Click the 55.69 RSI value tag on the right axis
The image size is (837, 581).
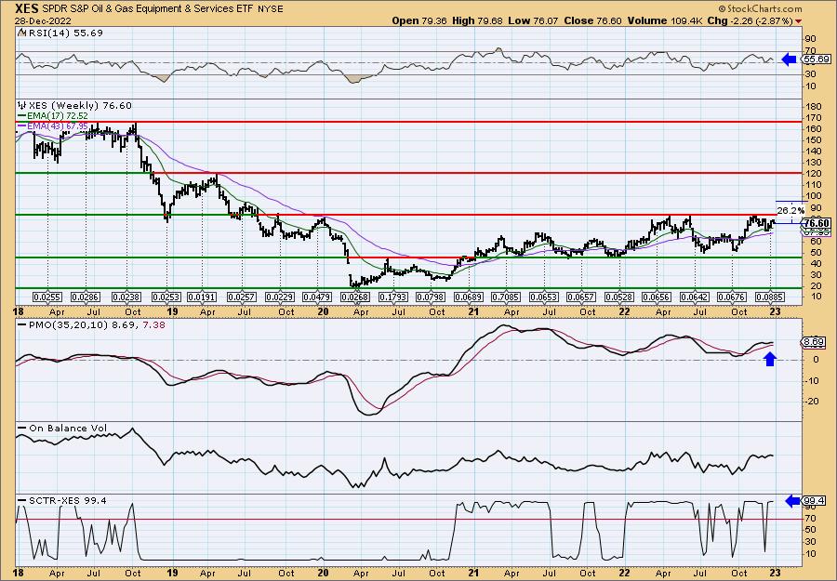tap(817, 59)
